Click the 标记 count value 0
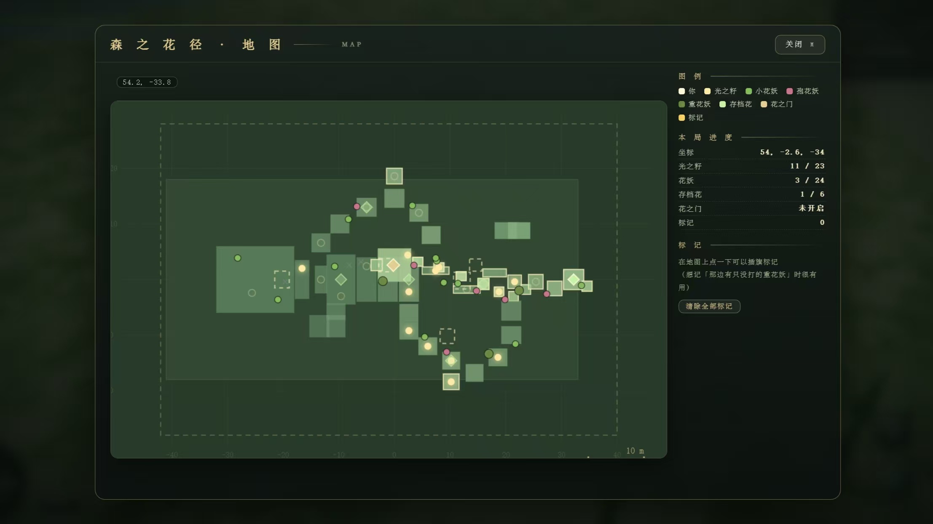Viewport: 933px width, 524px height. (x=822, y=222)
